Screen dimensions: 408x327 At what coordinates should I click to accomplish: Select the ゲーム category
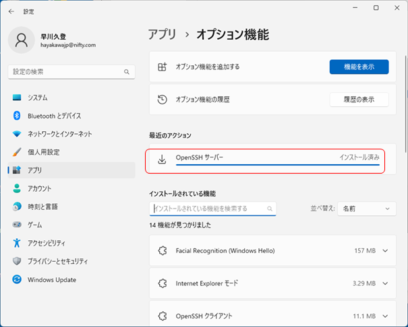[x=35, y=225]
